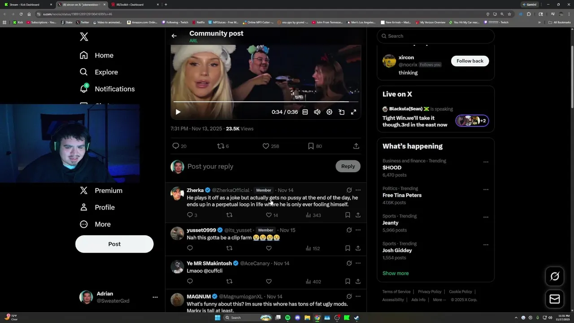Viewport: 574px width, 323px height.
Task: Open More menu in sidebar
Action: click(95, 224)
